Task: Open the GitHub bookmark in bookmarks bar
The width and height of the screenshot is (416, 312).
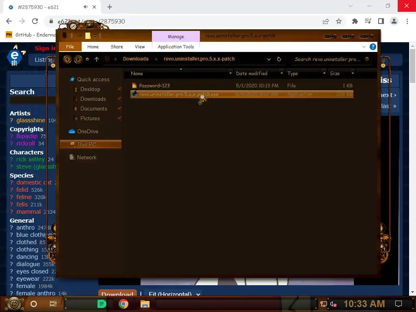Action: click(x=31, y=35)
